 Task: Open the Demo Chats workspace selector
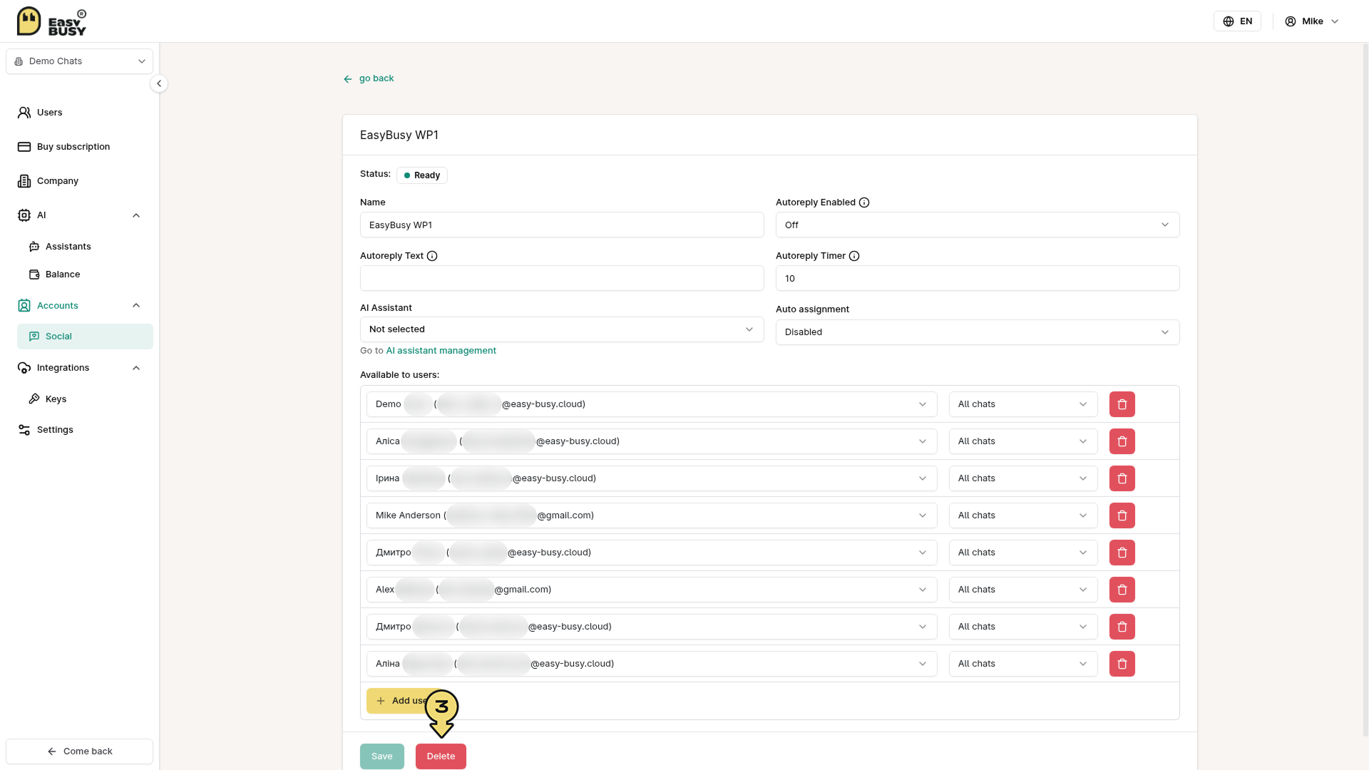[x=79, y=61]
